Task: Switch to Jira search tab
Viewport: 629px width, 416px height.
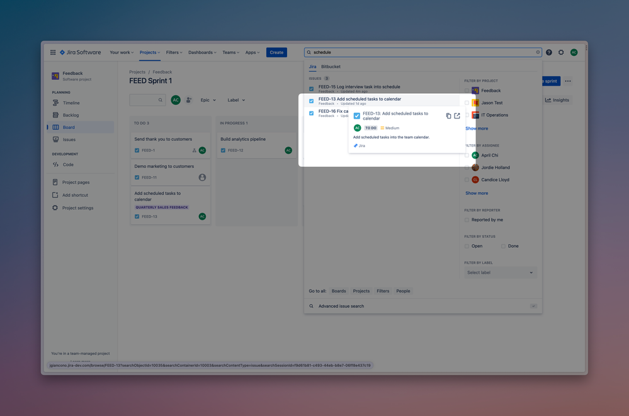Action: (312, 67)
